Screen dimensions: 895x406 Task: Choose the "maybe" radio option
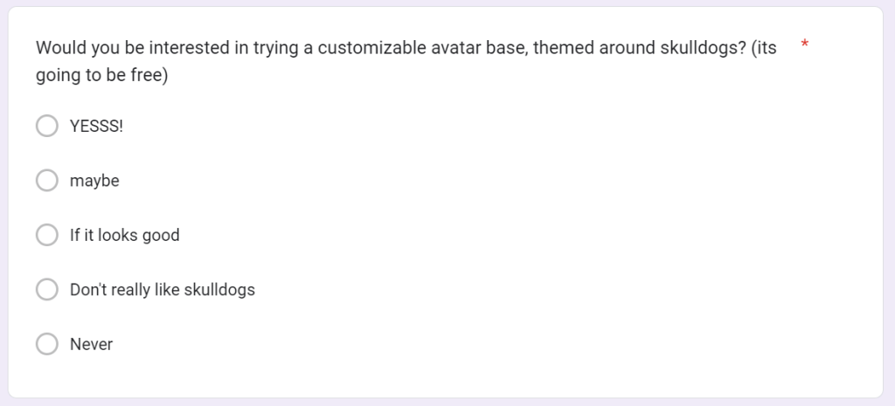[46, 181]
